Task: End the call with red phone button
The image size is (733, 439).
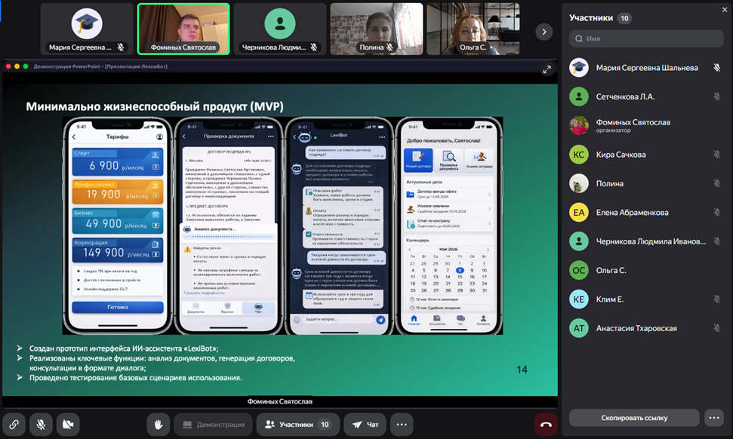Action: [546, 425]
